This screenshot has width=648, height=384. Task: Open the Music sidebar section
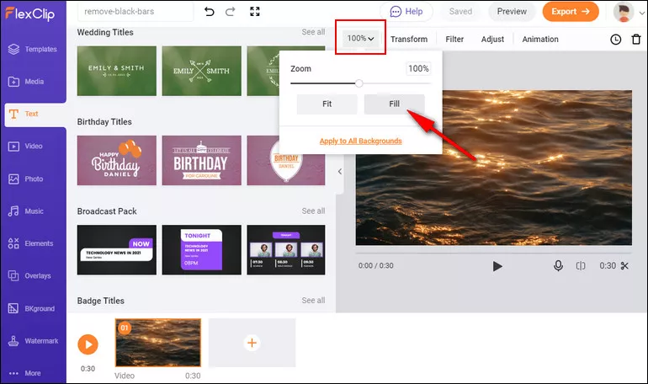tap(25, 211)
